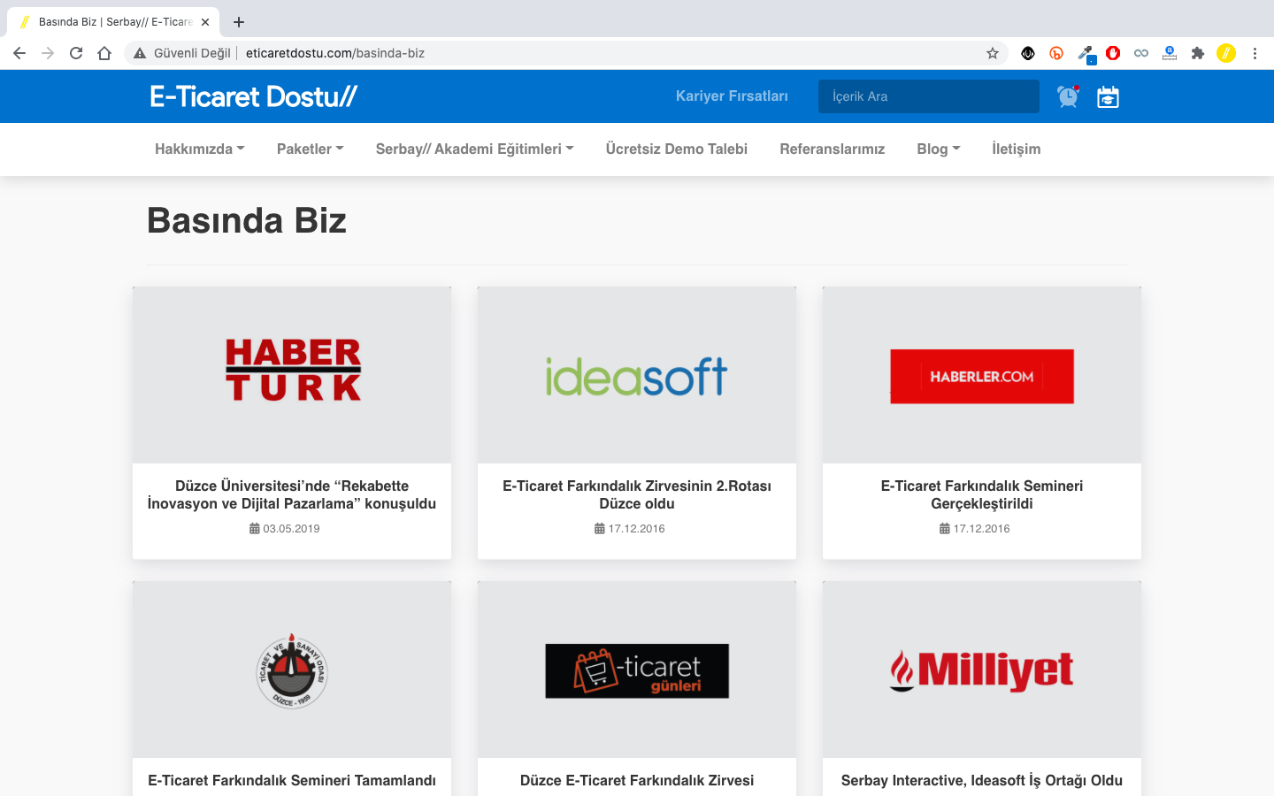Open Referanslarımız menu item

coord(833,149)
